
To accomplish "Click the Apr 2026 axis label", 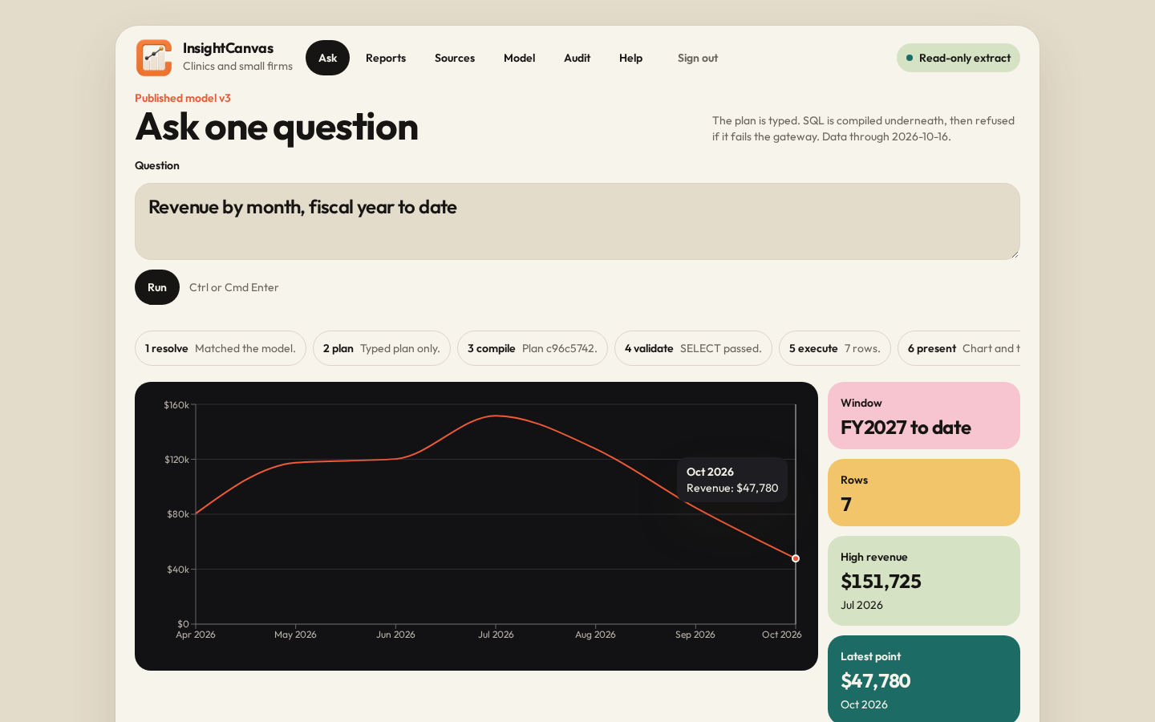I will tap(196, 635).
